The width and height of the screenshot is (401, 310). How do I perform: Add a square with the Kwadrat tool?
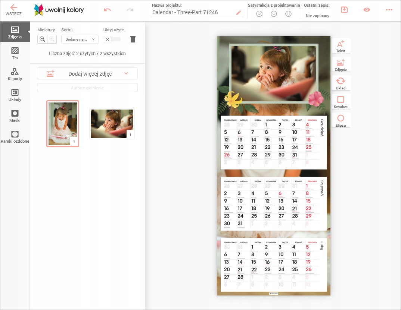341,102
